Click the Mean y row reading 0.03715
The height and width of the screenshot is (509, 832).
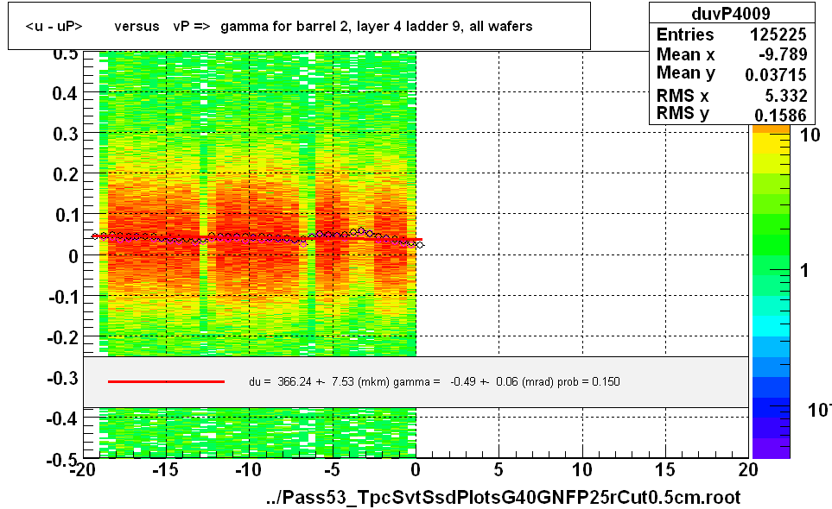click(x=731, y=73)
